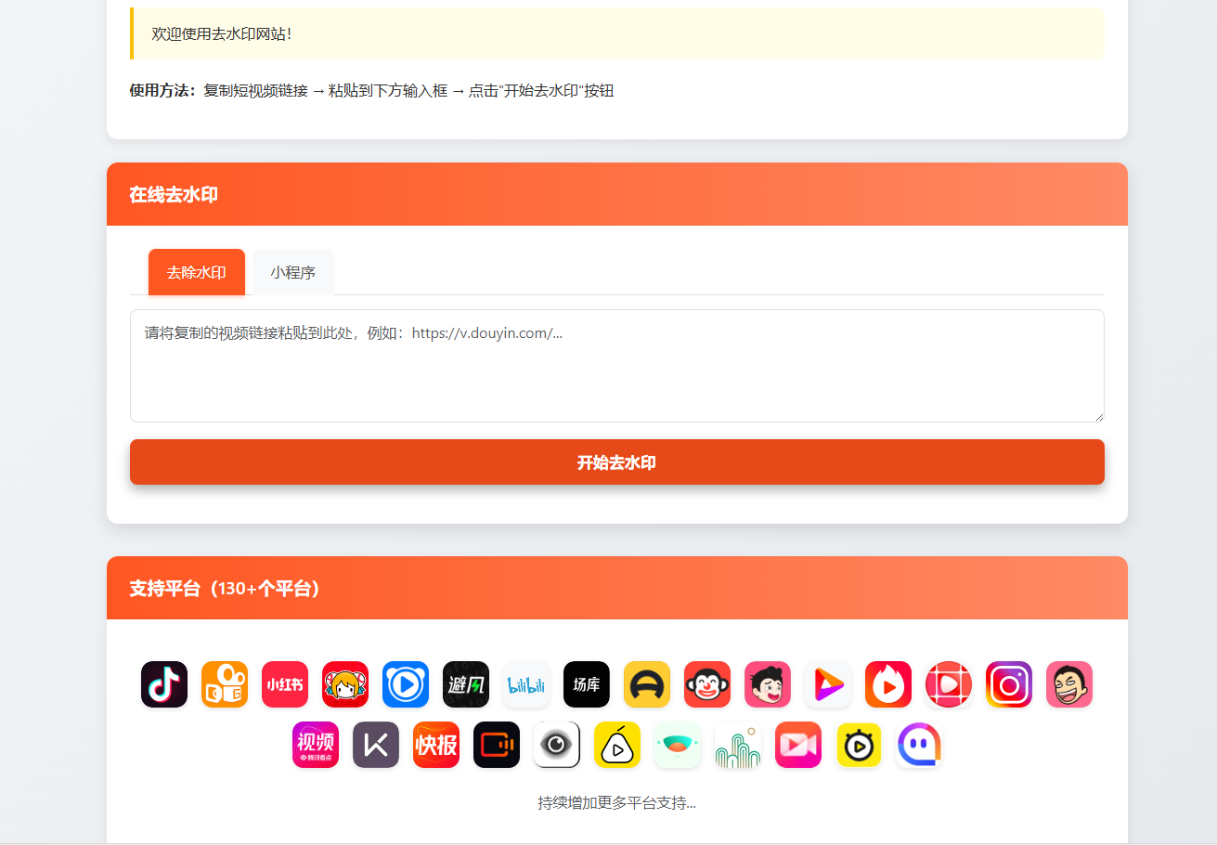The width and height of the screenshot is (1217, 845).
Task: Click the 快手 platform icon
Action: tap(225, 684)
